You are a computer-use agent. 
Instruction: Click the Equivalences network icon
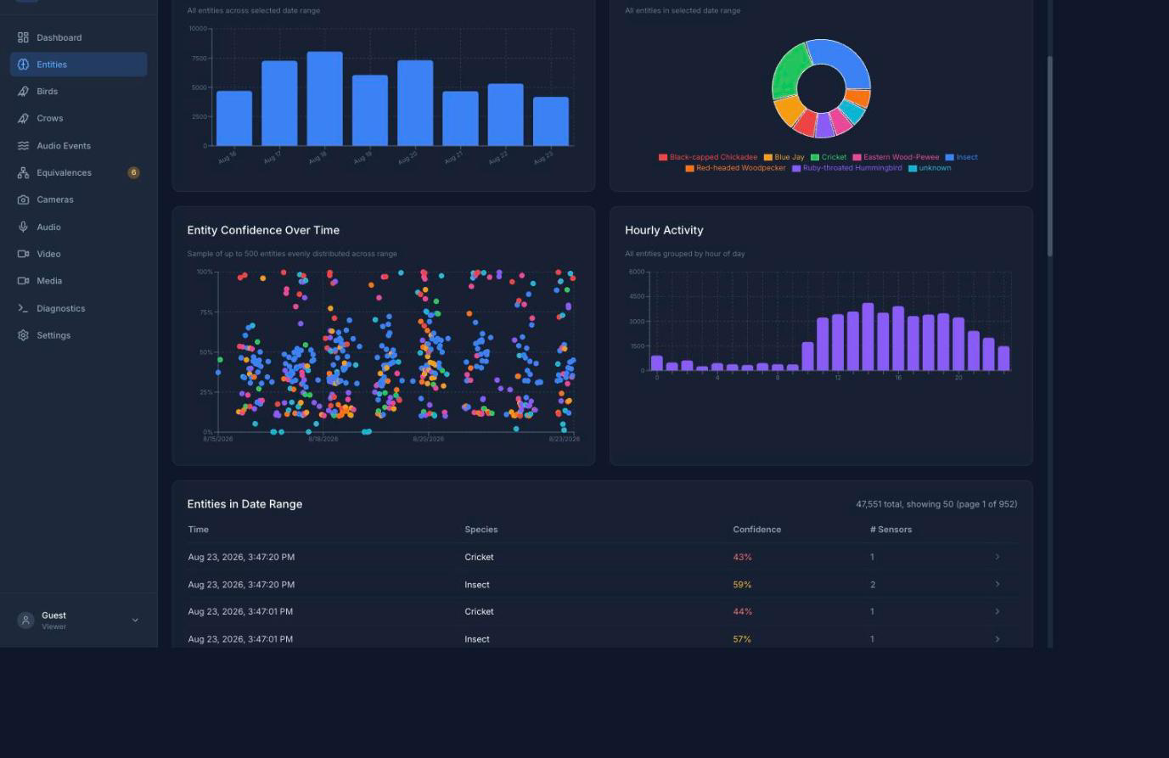coord(23,173)
